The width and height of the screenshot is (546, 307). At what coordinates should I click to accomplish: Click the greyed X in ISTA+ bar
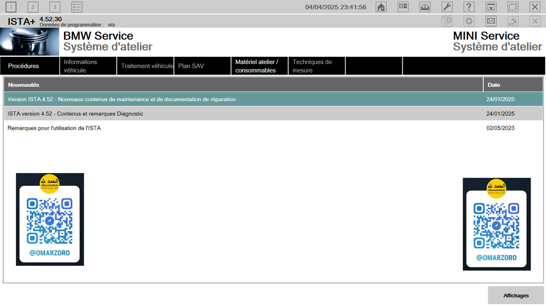[x=534, y=21]
